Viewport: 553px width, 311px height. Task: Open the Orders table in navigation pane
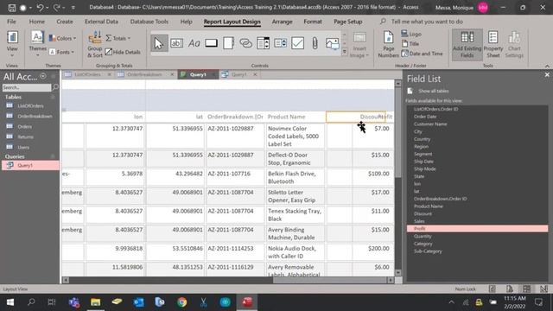[x=25, y=127]
